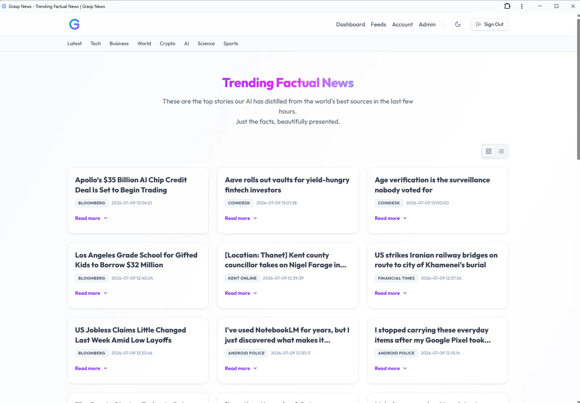
Task: Expand Read more on US Jobless Claims story
Action: click(x=91, y=368)
